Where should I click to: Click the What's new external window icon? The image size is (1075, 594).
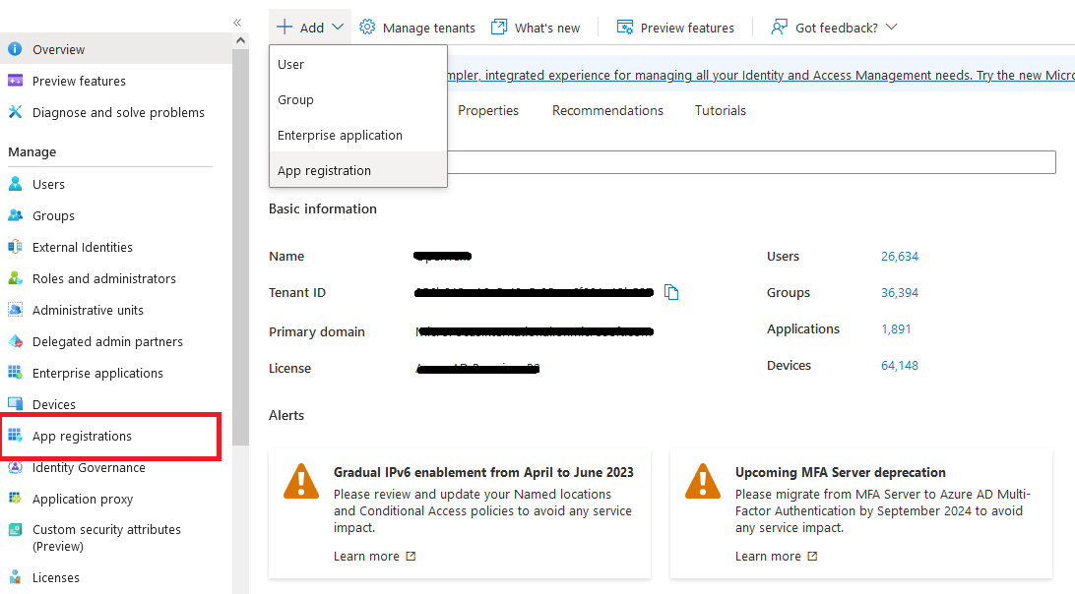tap(499, 27)
